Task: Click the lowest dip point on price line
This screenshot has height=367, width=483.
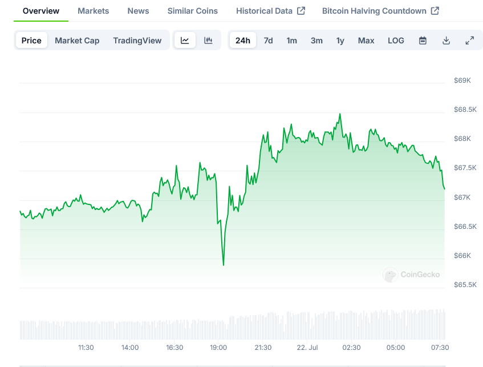Action: point(224,265)
